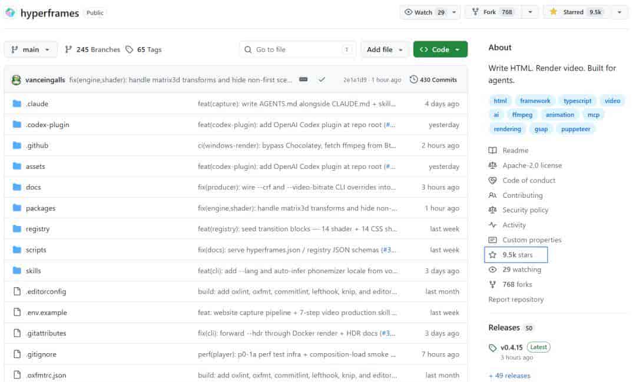Select the puppeteer topic tag
Screen dimensions: 636x382
point(575,129)
